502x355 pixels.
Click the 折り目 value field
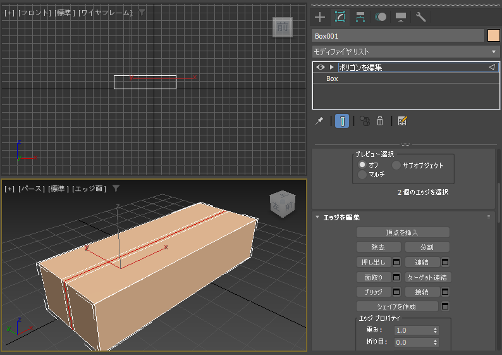click(413, 342)
